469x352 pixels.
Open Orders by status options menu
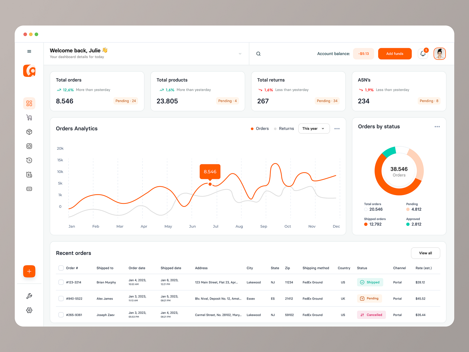tap(437, 126)
